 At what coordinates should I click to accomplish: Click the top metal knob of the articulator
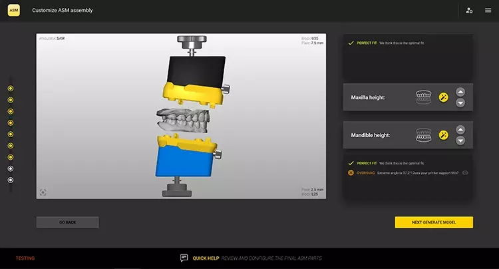(192, 42)
